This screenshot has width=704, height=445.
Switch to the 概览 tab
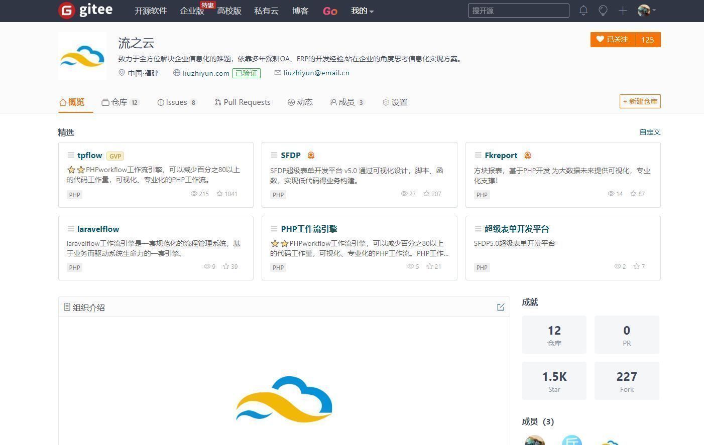pos(72,102)
